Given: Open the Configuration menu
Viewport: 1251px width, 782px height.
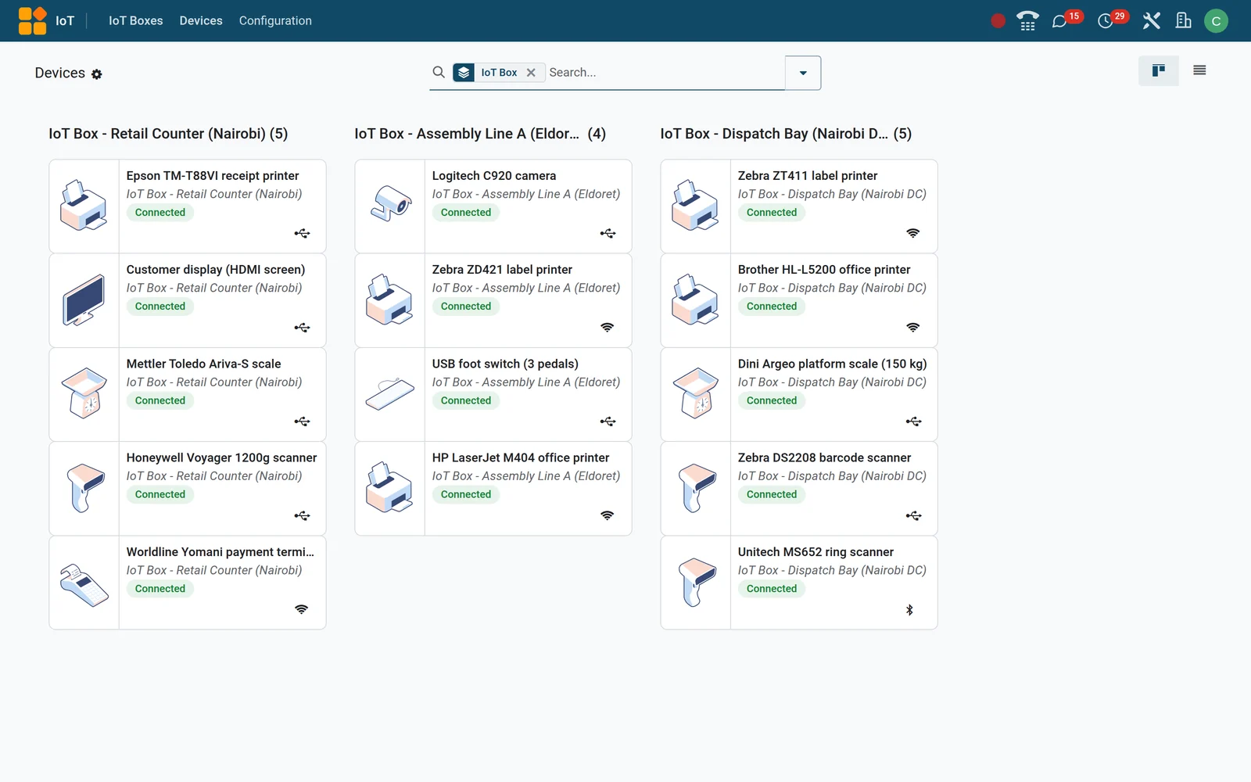Looking at the screenshot, I should [275, 21].
